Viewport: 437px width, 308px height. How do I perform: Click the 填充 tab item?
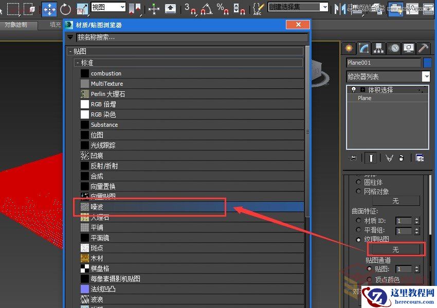tap(57, 24)
